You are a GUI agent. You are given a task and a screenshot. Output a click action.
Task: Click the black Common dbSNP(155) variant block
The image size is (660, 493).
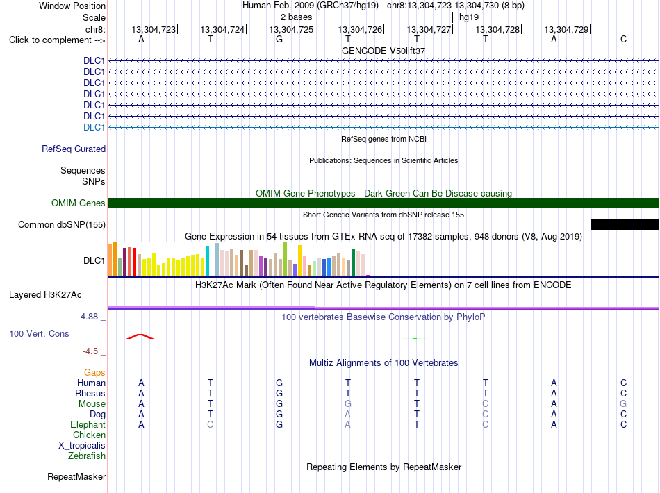[x=625, y=224]
